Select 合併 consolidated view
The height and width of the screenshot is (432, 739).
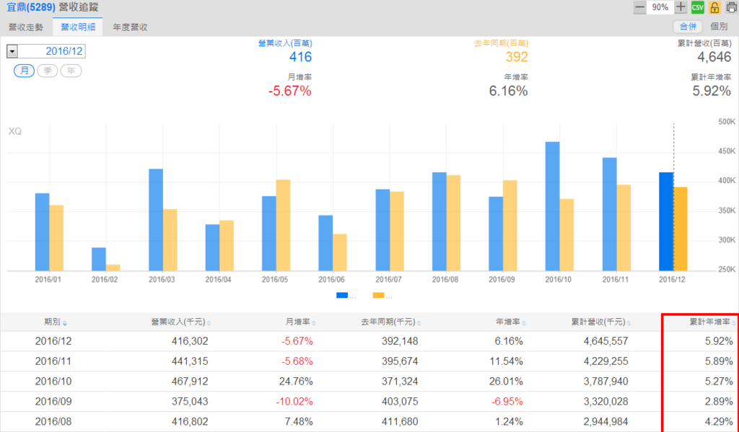pos(688,27)
